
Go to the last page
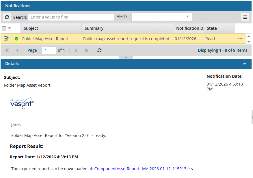(x=86, y=50)
